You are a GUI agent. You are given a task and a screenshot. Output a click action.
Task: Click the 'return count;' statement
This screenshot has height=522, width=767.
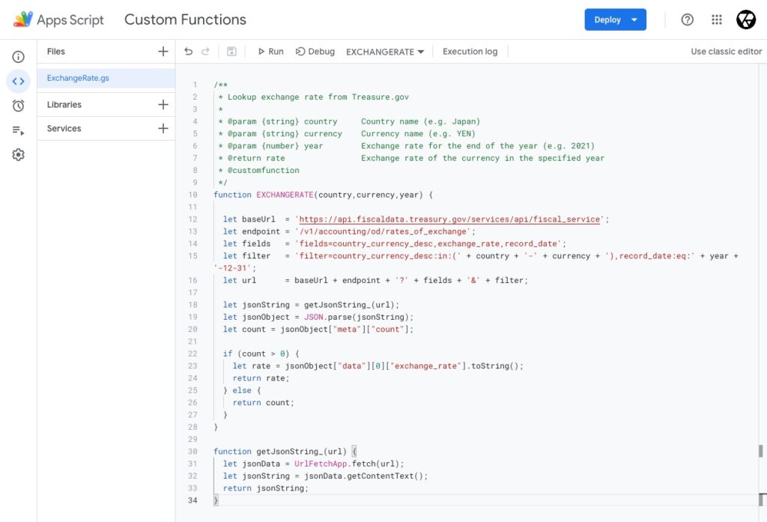(x=263, y=403)
